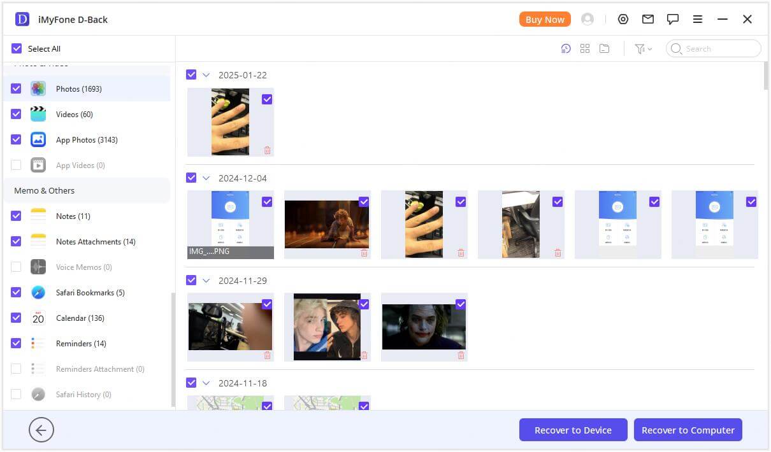The image size is (771, 452).
Task: Click the history clock icon in toolbar
Action: 566,48
